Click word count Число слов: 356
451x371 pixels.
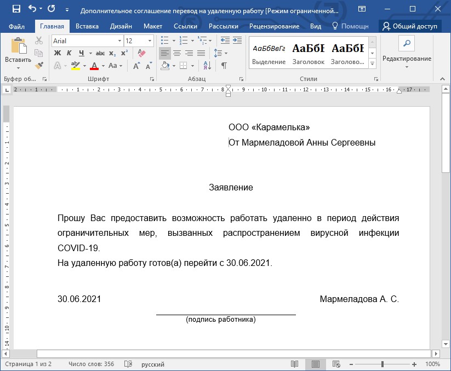91,364
